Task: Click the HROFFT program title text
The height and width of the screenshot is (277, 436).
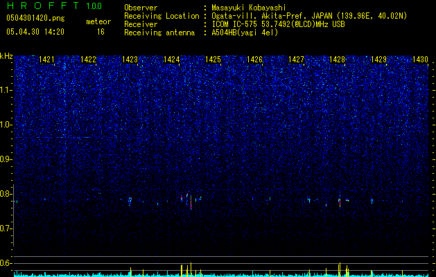Action: pyautogui.click(x=43, y=6)
